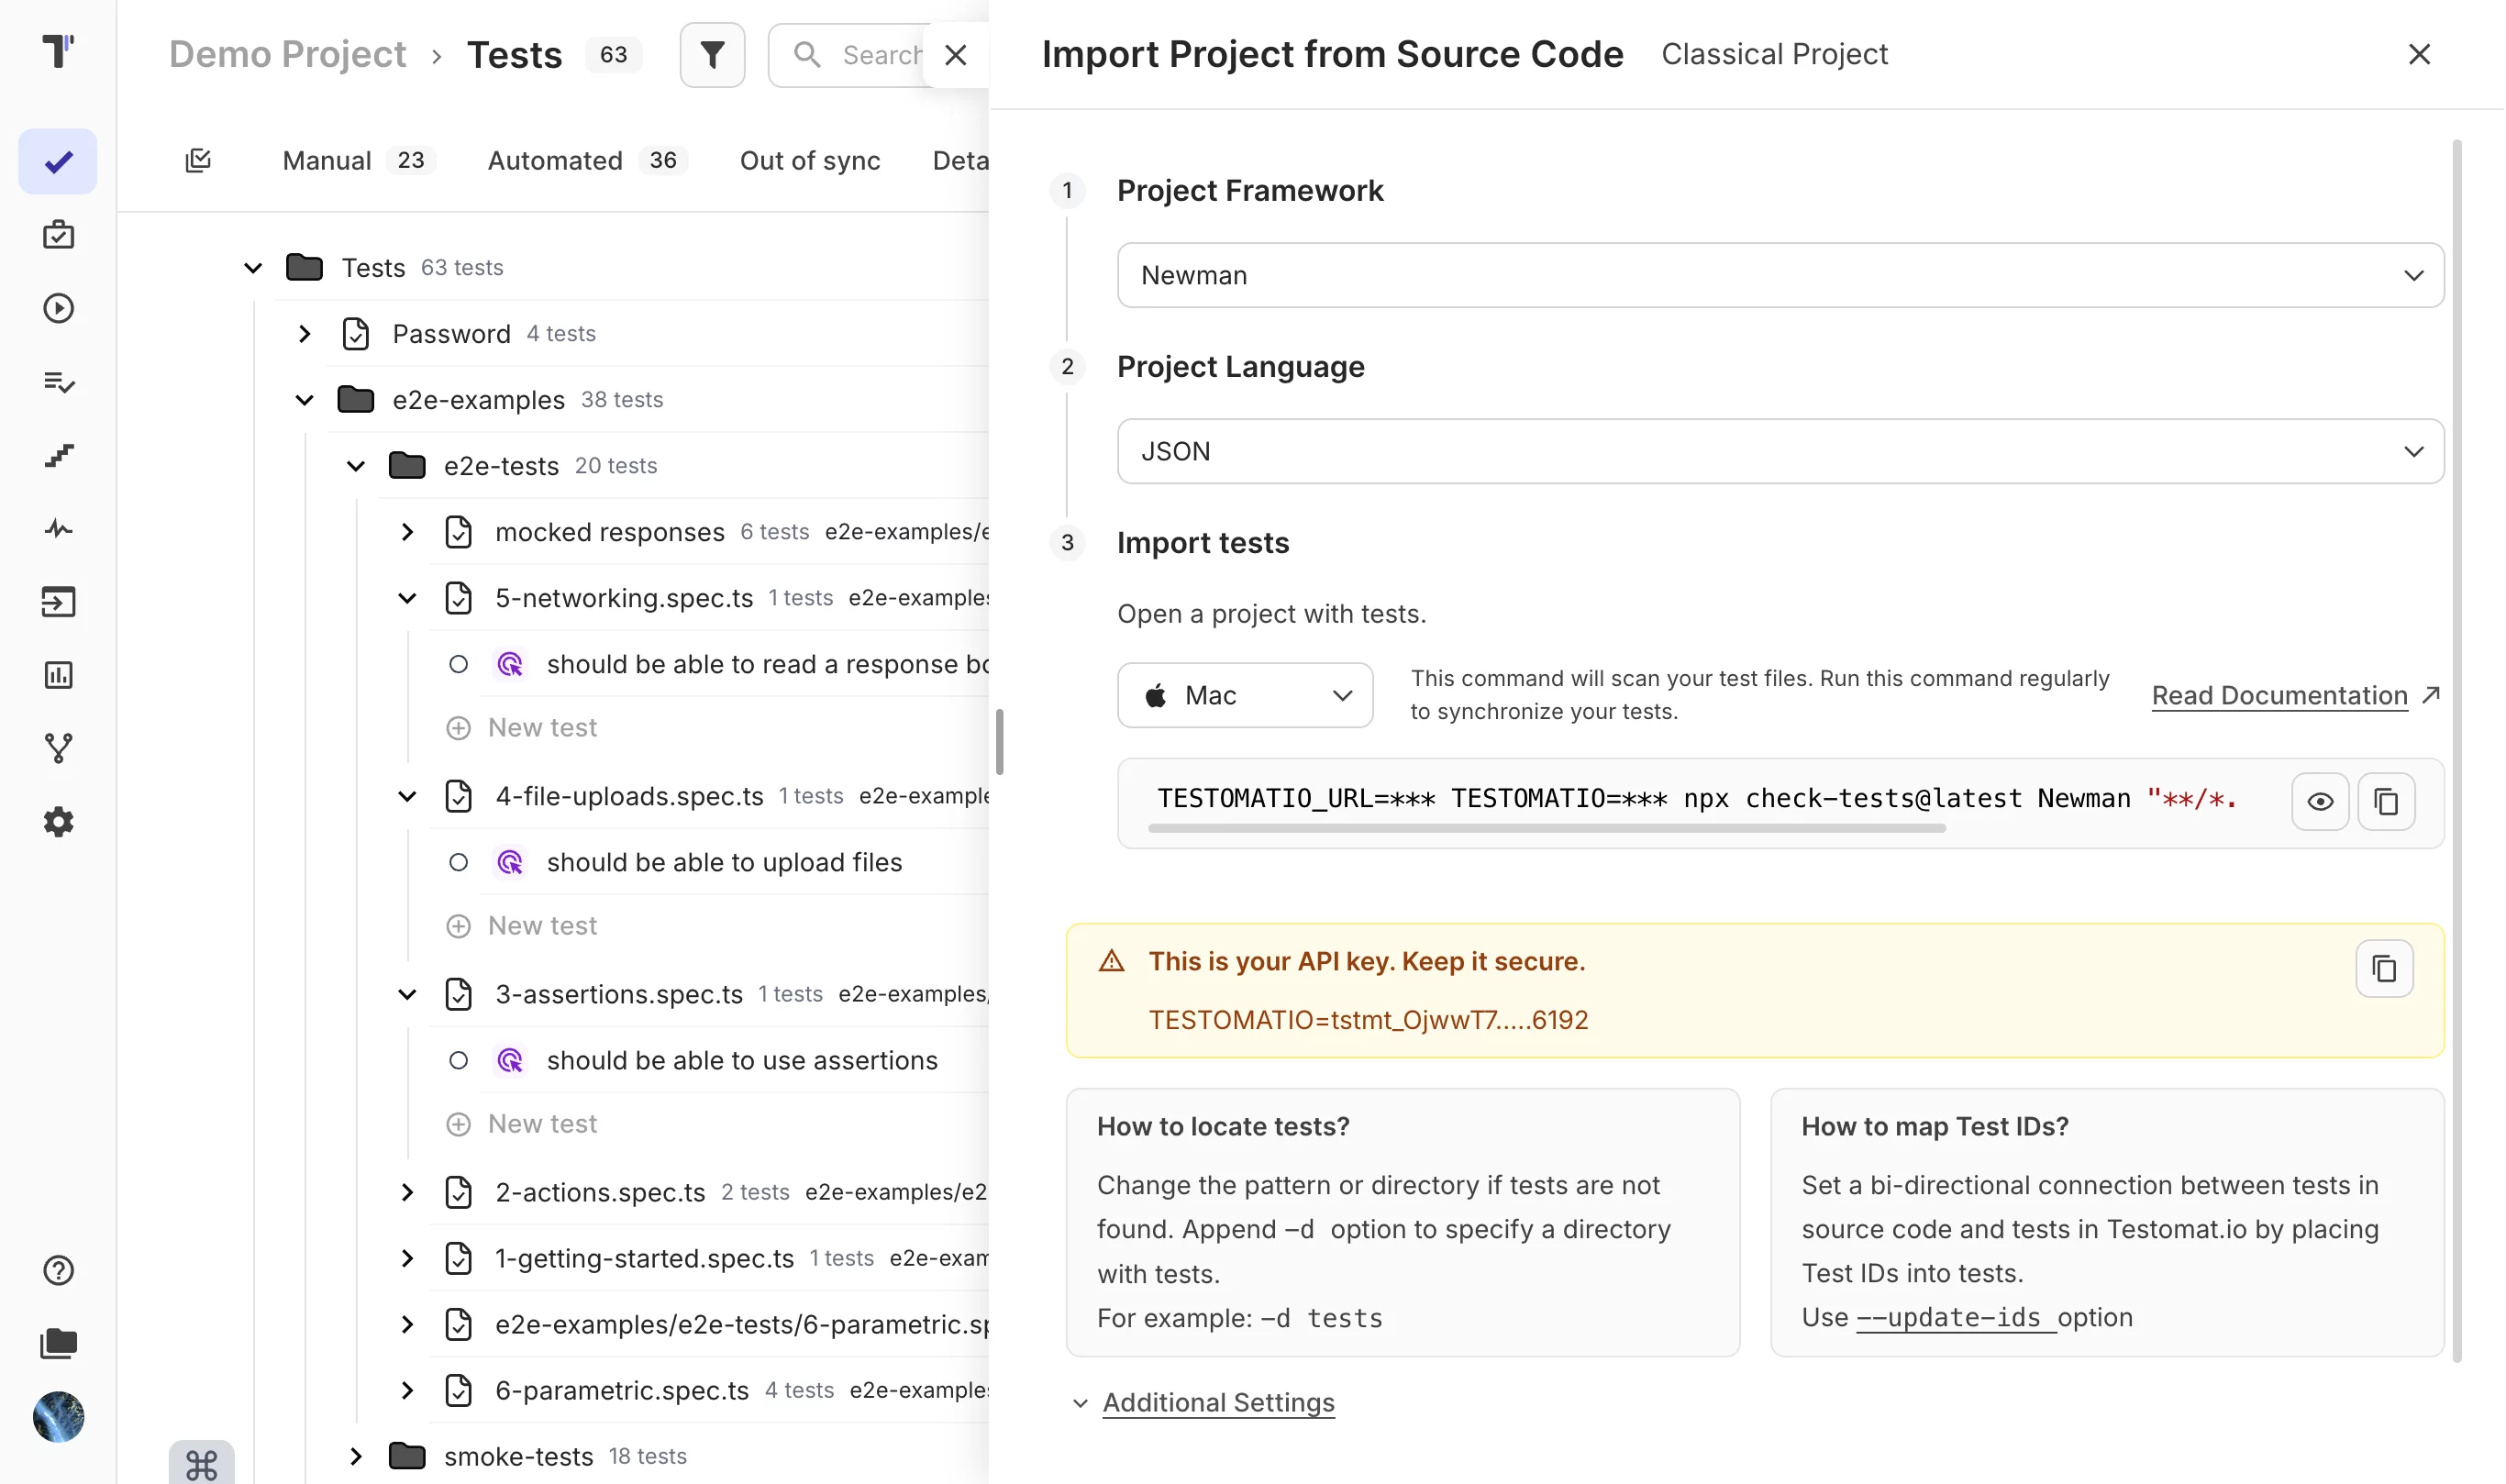Open the Branches fork sidebar icon

pos(58,748)
